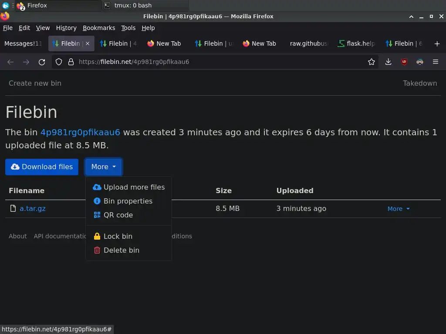
Task: Switch to the last Filebin tab
Action: click(x=404, y=43)
